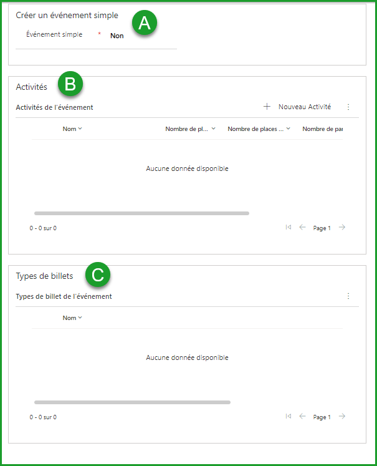Screen dimensions: 377x466
Task: Toggle the Événement simple switch set to Non
Action: pos(117,36)
